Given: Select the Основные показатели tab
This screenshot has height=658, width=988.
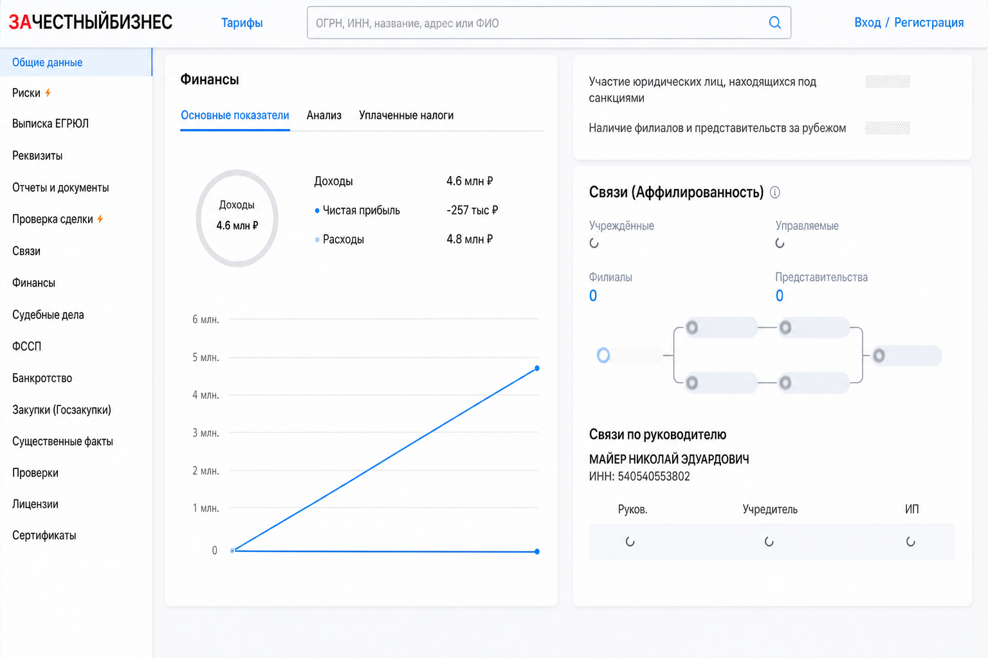Looking at the screenshot, I should tap(235, 116).
